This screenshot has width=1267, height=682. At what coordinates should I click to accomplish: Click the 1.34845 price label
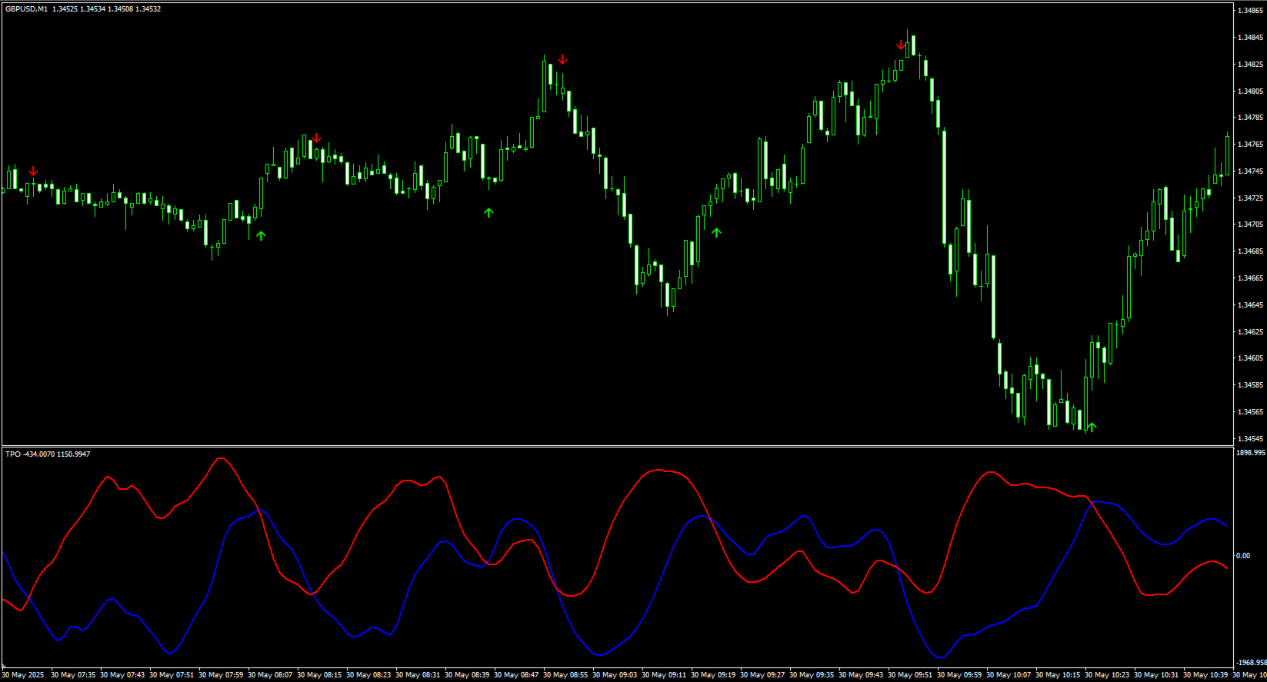pyautogui.click(x=1250, y=38)
